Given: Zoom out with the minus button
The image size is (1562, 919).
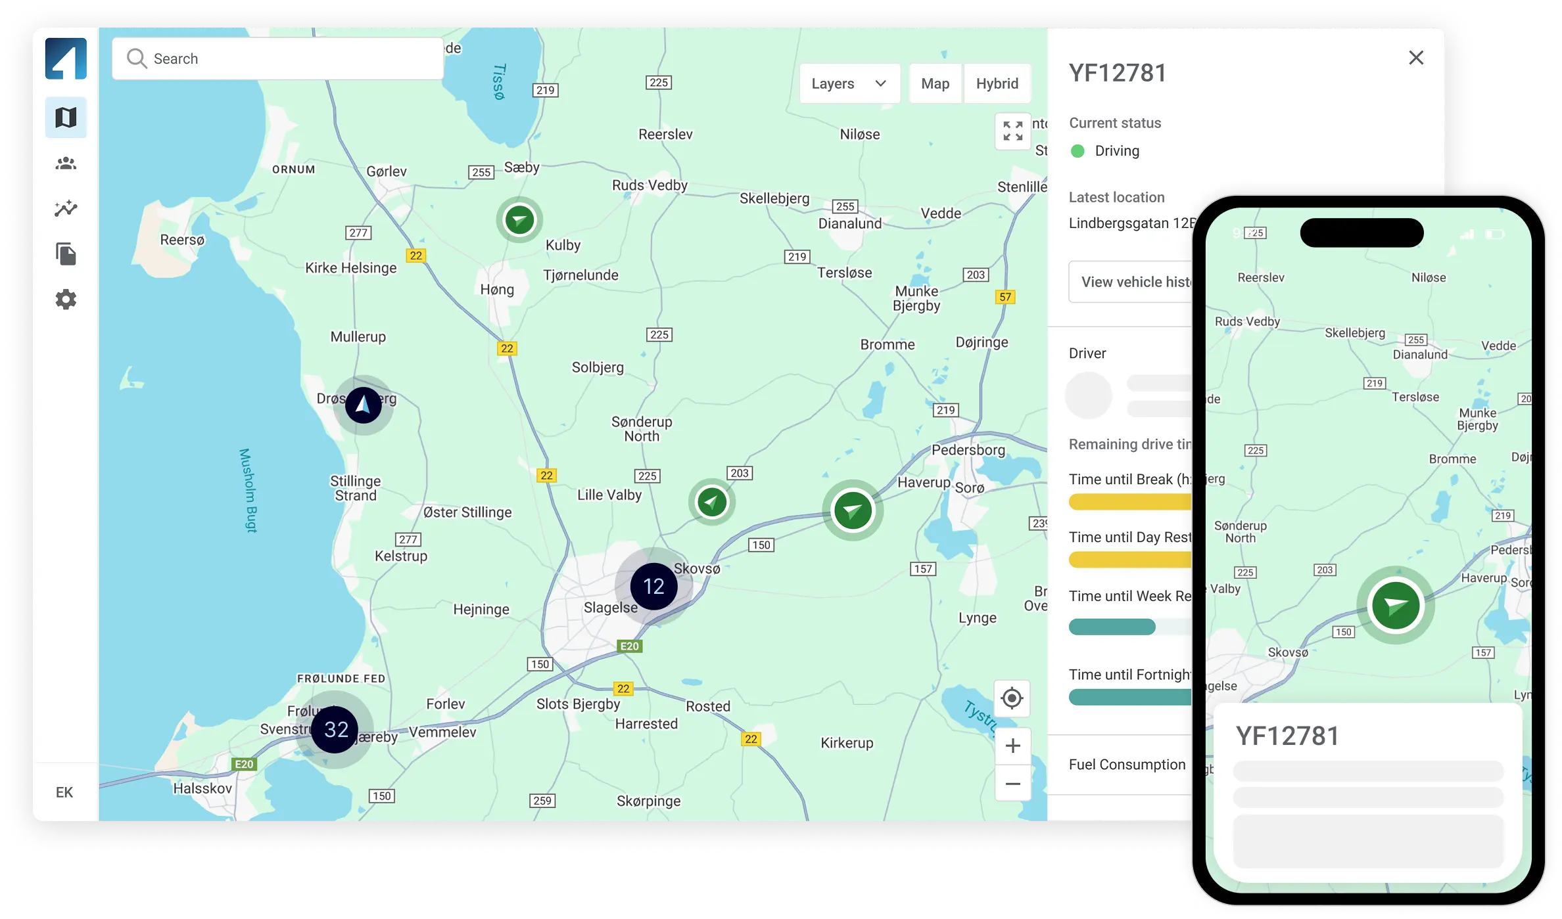Looking at the screenshot, I should click(x=1013, y=784).
